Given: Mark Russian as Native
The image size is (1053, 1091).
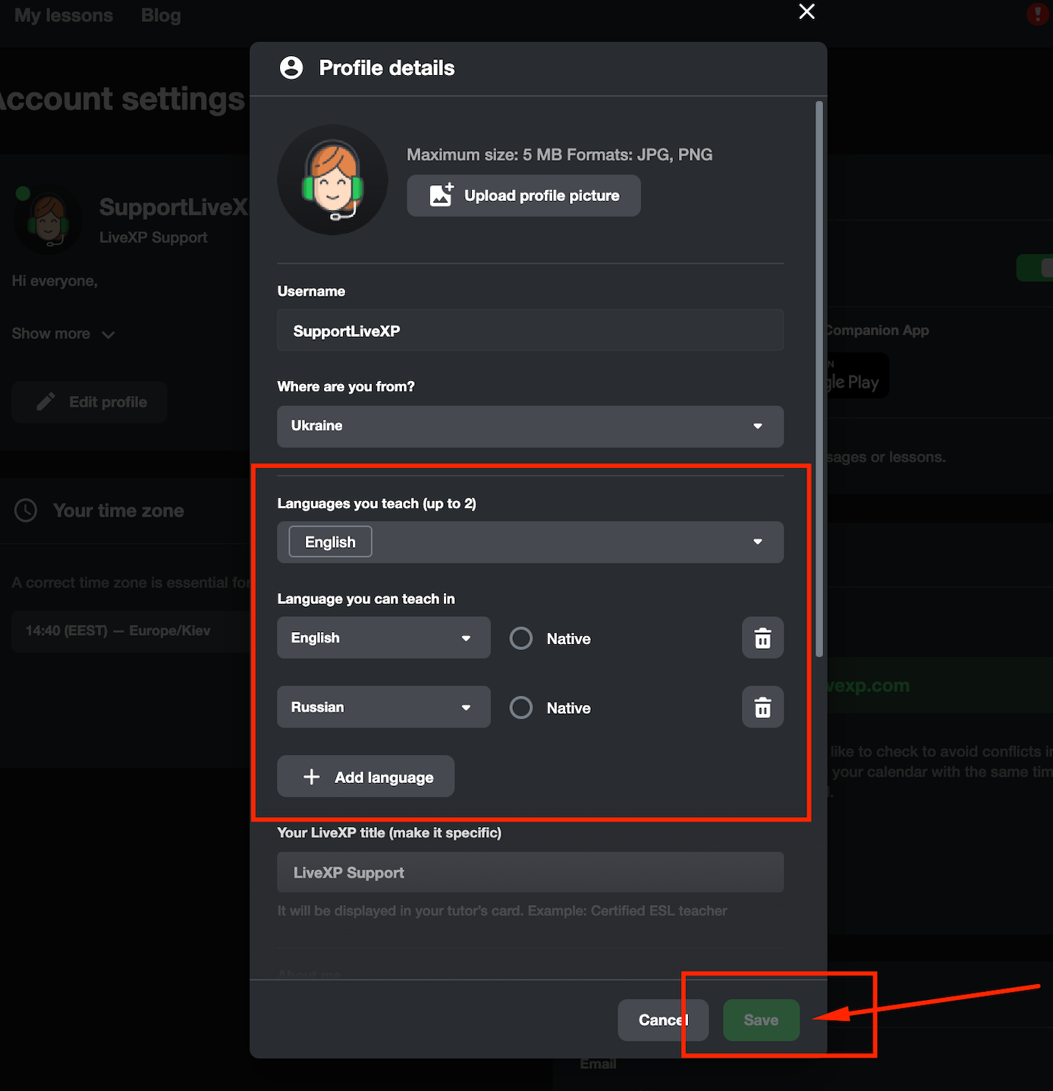Looking at the screenshot, I should tap(521, 708).
